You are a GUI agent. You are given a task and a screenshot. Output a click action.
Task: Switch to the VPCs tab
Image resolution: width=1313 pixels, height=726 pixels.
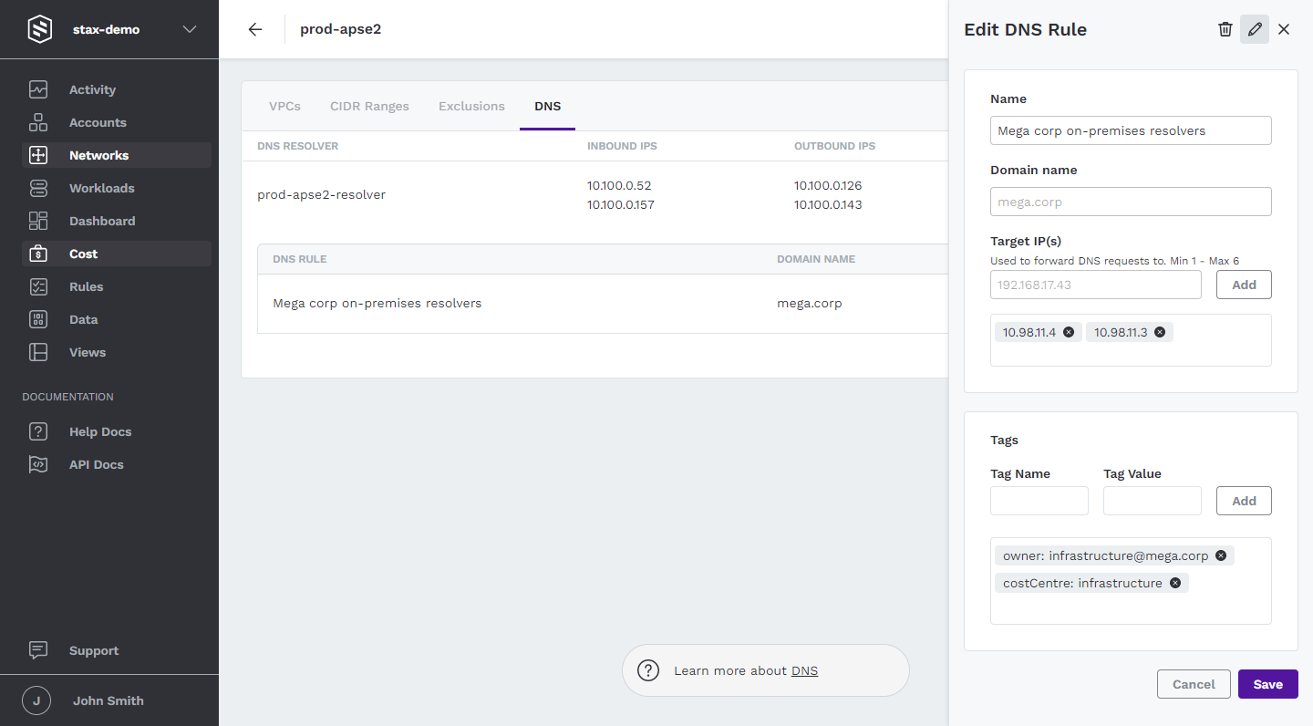click(284, 106)
